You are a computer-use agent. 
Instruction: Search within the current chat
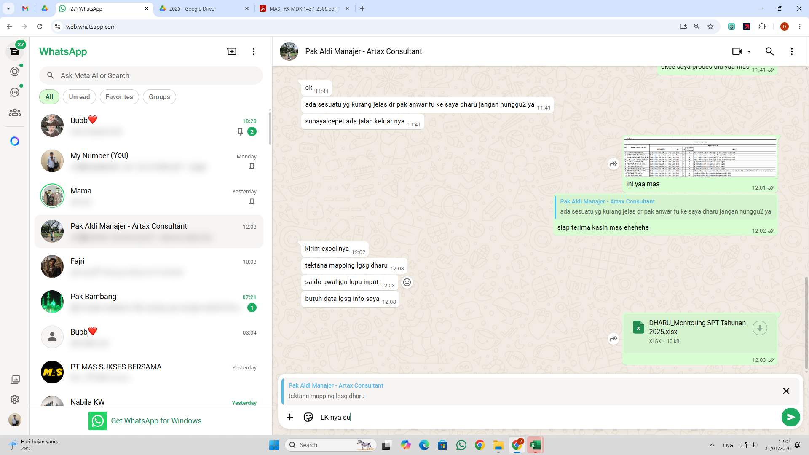pyautogui.click(x=769, y=51)
